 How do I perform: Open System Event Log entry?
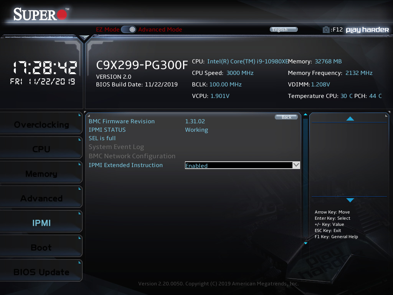click(116, 147)
